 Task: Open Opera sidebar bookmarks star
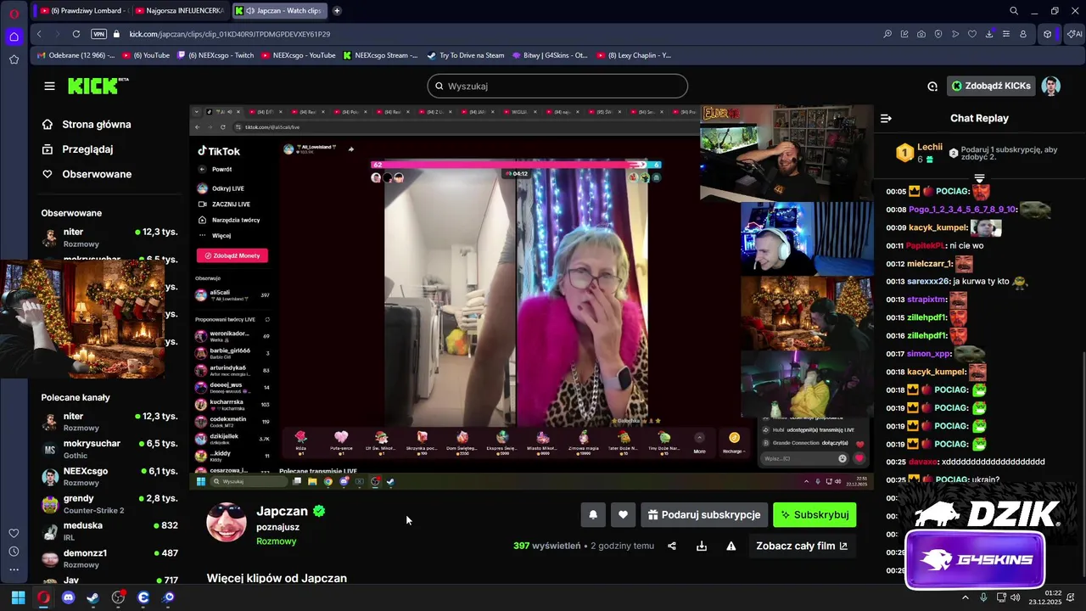(14, 59)
